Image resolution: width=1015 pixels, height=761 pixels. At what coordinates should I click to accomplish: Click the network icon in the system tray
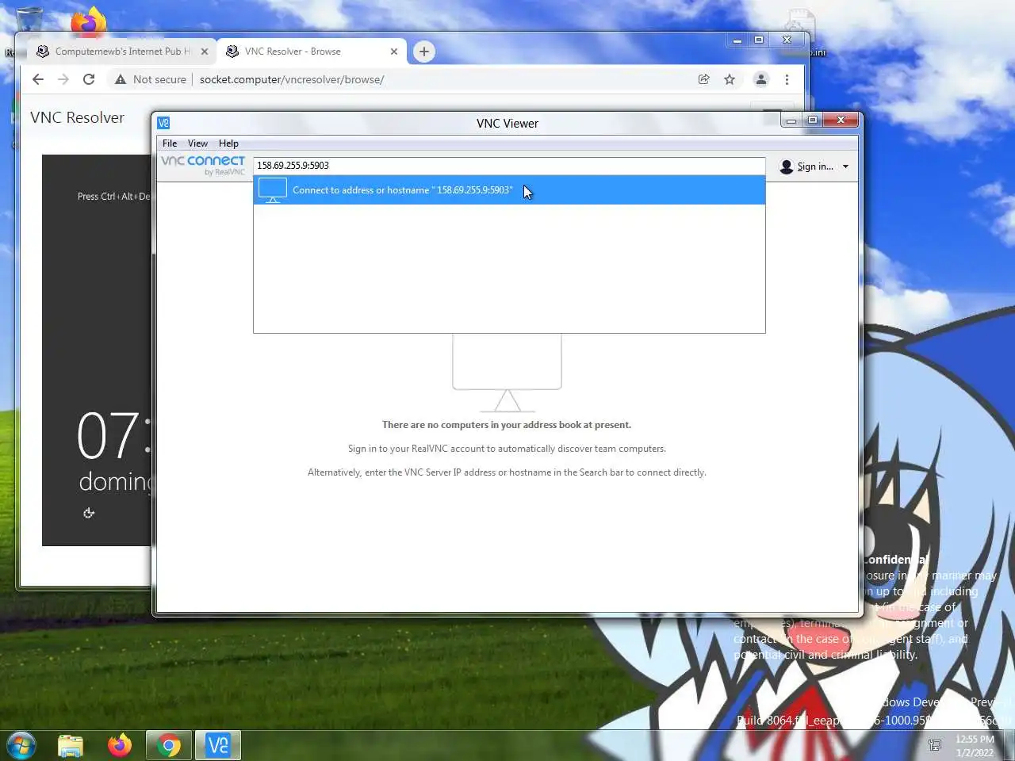(x=935, y=745)
